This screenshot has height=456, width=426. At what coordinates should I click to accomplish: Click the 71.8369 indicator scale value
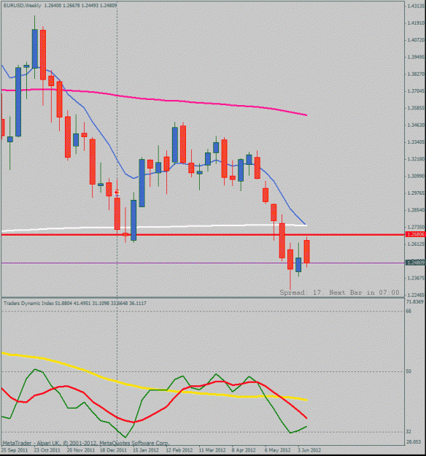415,302
